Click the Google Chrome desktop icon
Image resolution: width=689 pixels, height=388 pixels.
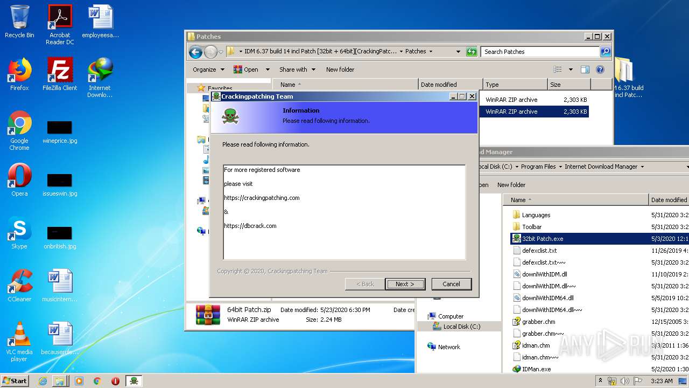click(19, 130)
